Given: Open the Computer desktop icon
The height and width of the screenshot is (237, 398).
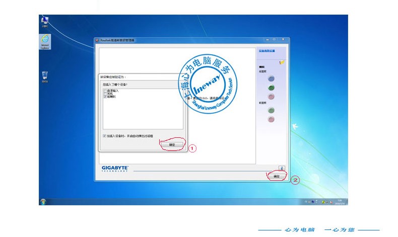Looking at the screenshot, I should [45, 21].
